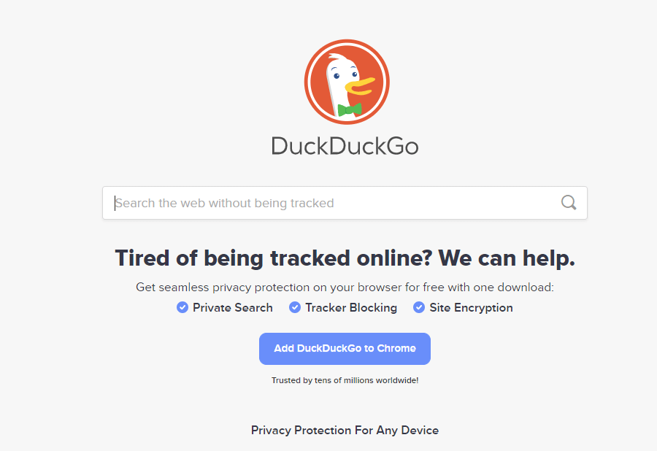The width and height of the screenshot is (657, 451).
Task: Click the Private Search blue checkmark
Action: point(182,307)
